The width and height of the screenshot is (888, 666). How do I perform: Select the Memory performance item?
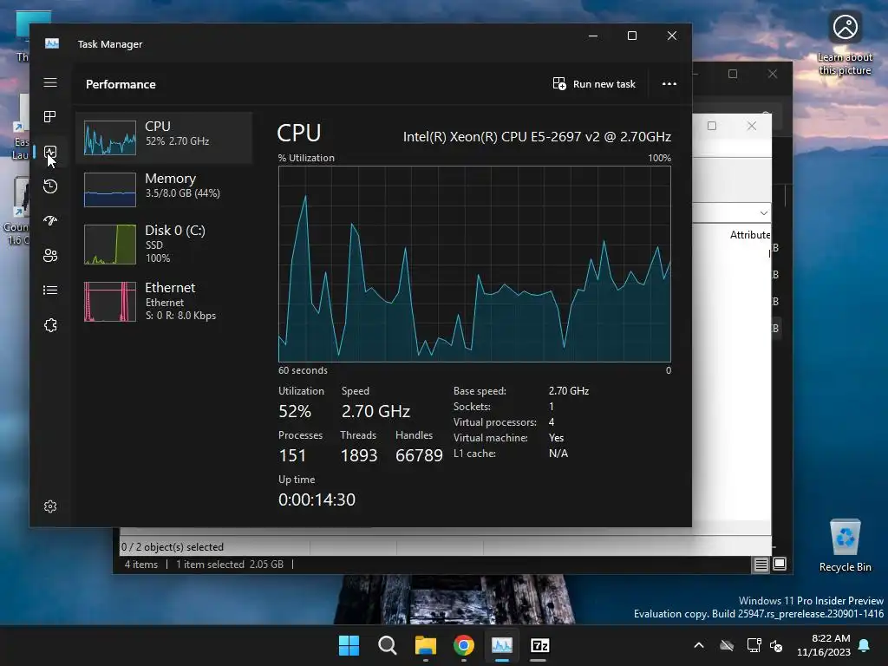pos(164,189)
